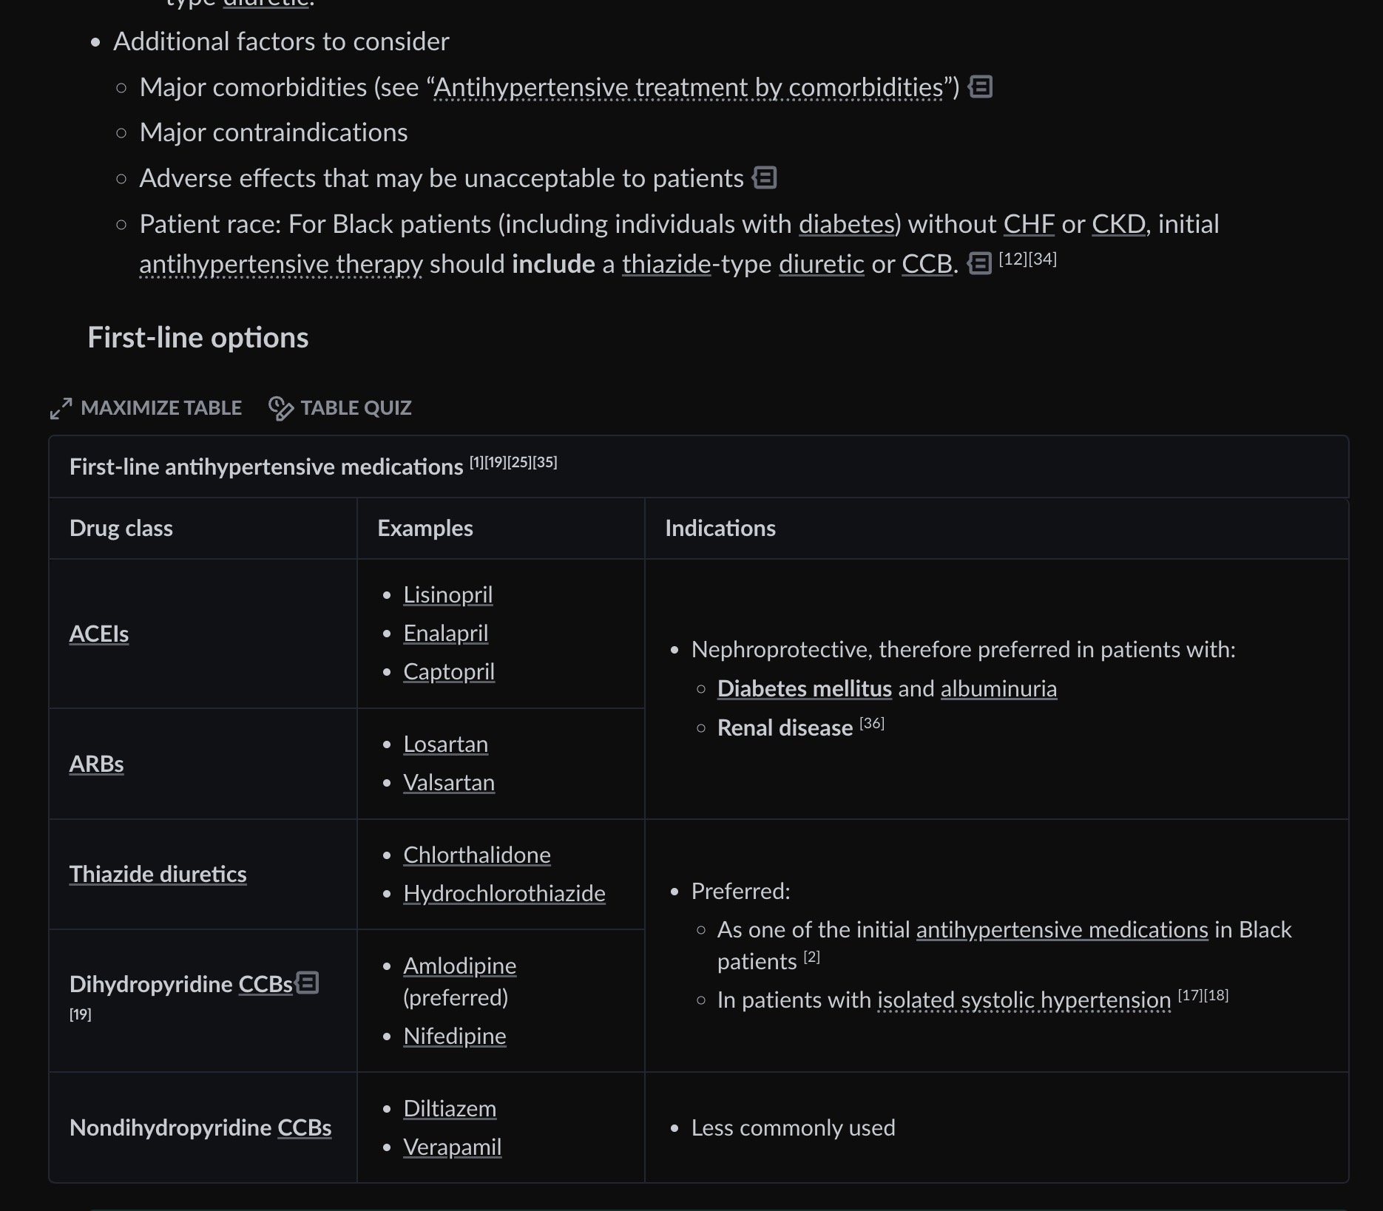Click reference [36] next to Renal disease
This screenshot has width=1383, height=1211.
click(871, 724)
